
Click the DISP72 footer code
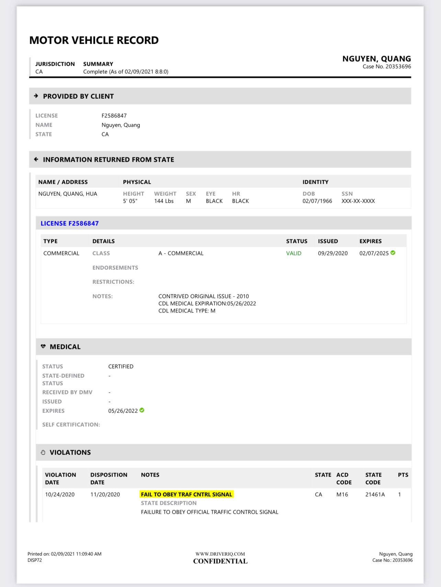[x=35, y=560]
